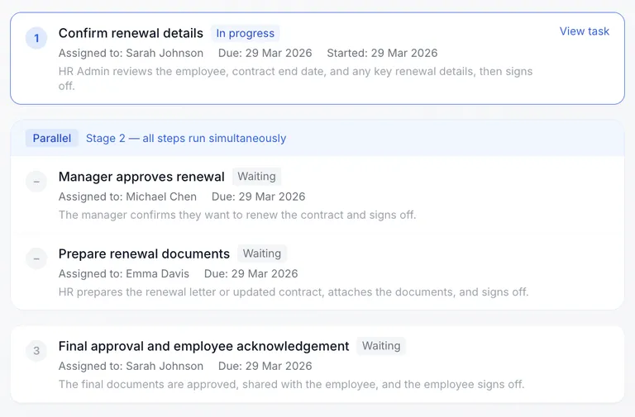This screenshot has height=417, width=635.
Task: Click the Prepare renewal documents dash icon
Action: [36, 258]
